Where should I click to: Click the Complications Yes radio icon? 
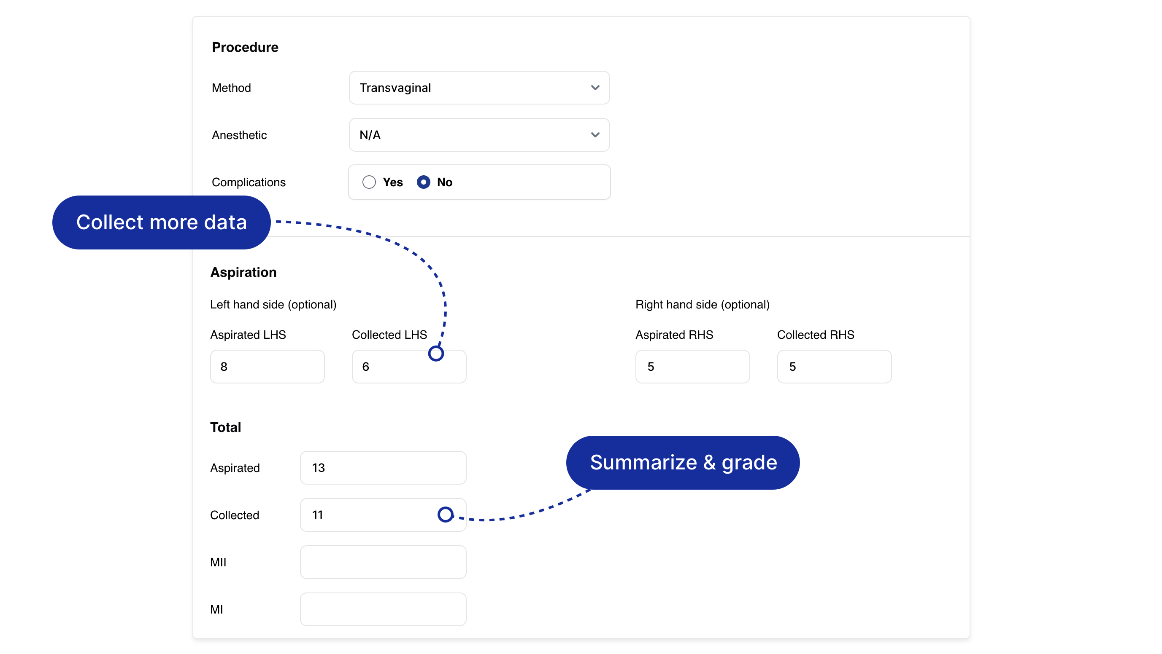[x=370, y=182]
